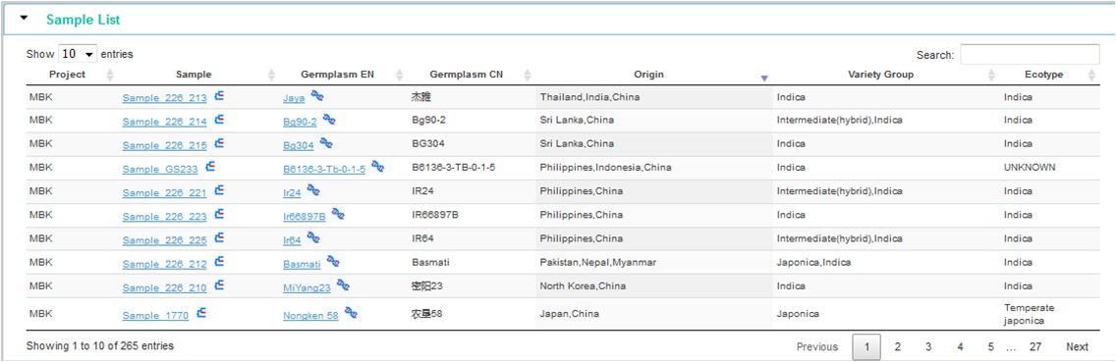The height and width of the screenshot is (362, 1116).
Task: Click the DNA icon beside Ir64
Action: point(313,237)
